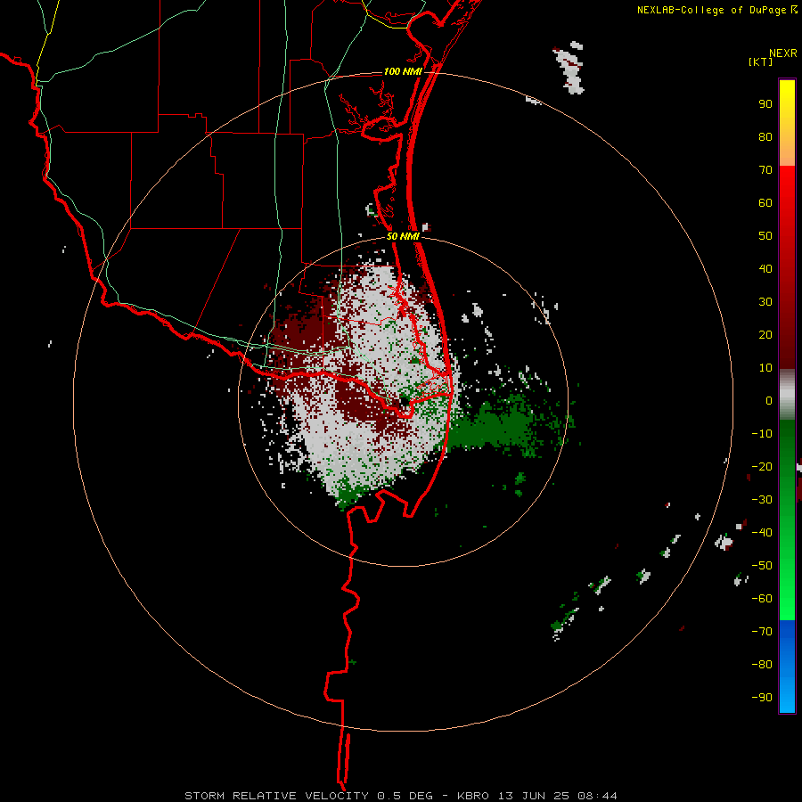Click the 50 value on velocity scale
The width and height of the screenshot is (802, 802).
[x=765, y=236]
